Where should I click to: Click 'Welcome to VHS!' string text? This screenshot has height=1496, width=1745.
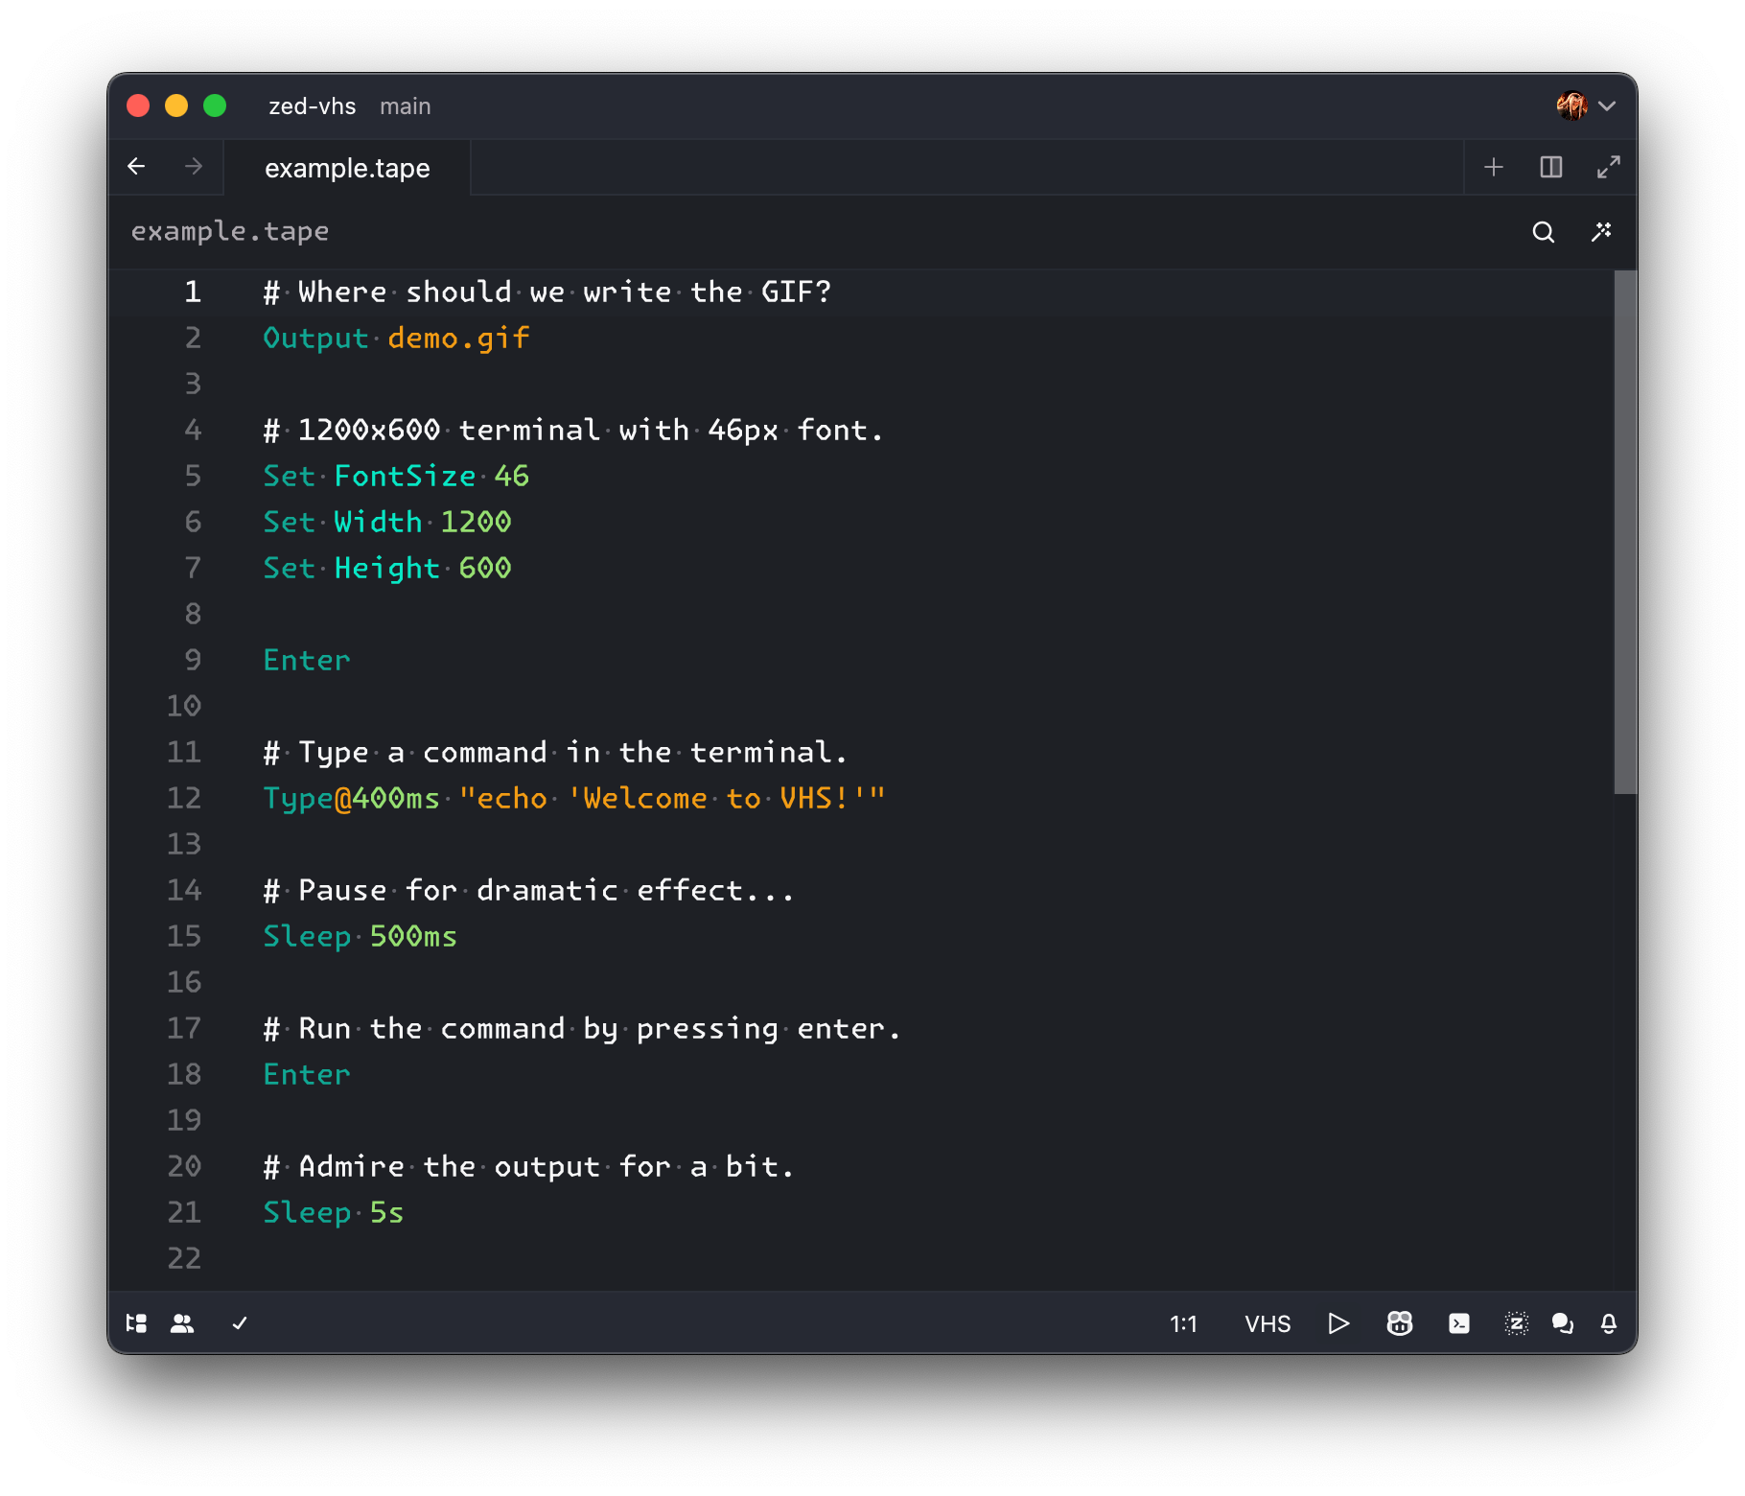(x=717, y=798)
